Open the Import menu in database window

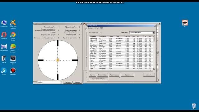coord(97,28)
